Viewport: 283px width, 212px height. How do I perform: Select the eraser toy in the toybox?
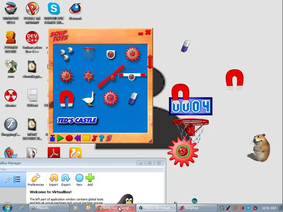pyautogui.click(x=133, y=99)
